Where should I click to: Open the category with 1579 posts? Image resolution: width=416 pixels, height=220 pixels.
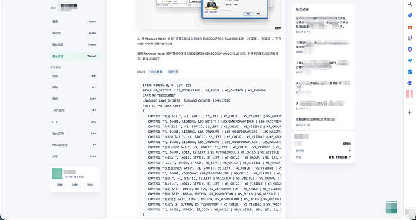coord(75,156)
